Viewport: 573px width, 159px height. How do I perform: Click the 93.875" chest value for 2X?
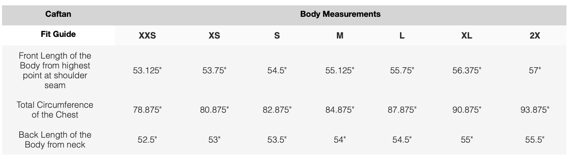535,110
